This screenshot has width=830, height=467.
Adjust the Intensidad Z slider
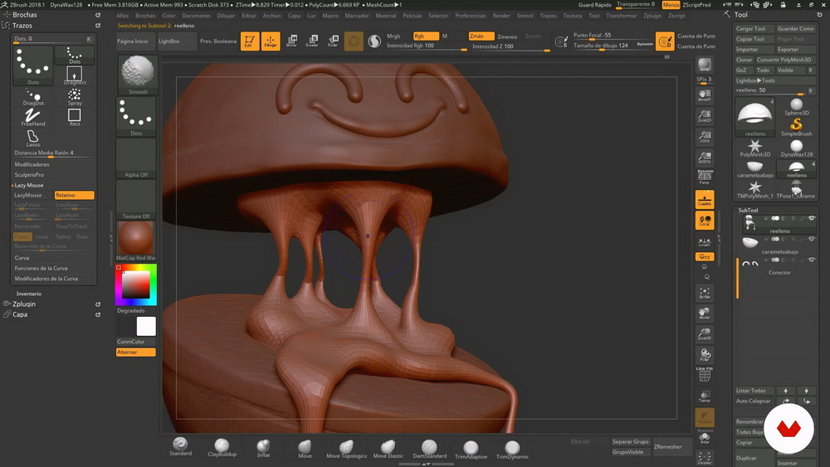click(510, 46)
